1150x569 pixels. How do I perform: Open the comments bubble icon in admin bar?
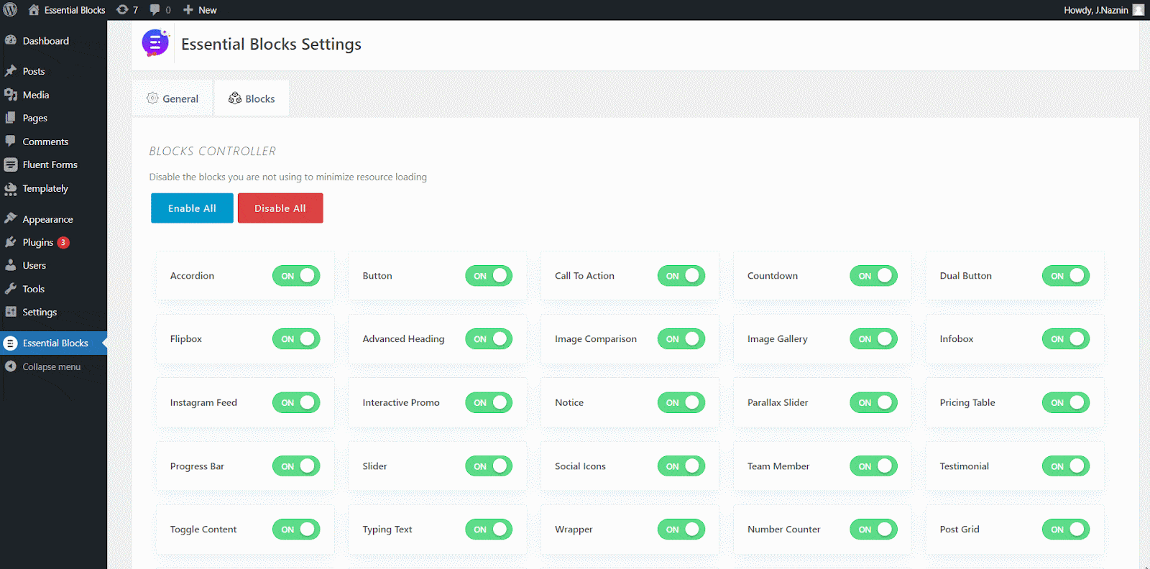[155, 10]
